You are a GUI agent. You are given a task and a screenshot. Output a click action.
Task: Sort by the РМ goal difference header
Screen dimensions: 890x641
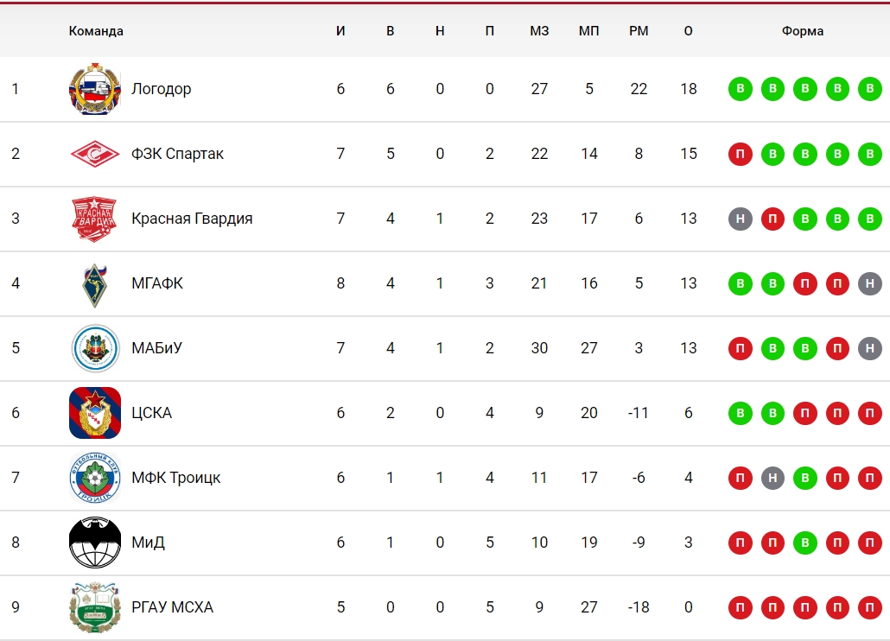pos(639,31)
